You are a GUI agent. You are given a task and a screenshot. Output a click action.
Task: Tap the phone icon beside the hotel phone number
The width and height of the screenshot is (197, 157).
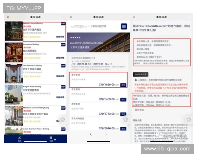[73, 61]
